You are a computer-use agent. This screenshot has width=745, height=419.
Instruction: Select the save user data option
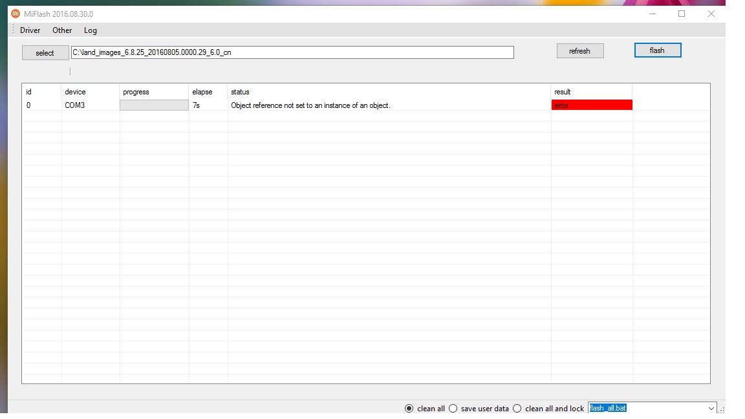(453, 409)
